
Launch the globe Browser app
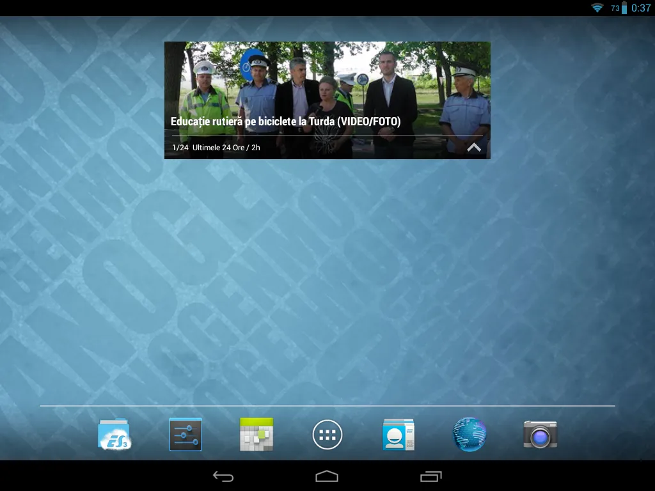pos(470,435)
